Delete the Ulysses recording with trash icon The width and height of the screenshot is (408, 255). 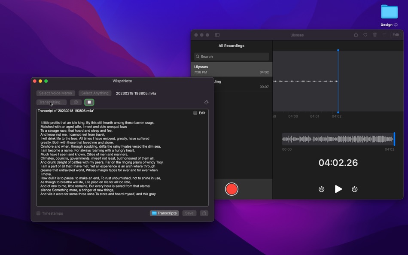[x=375, y=35]
